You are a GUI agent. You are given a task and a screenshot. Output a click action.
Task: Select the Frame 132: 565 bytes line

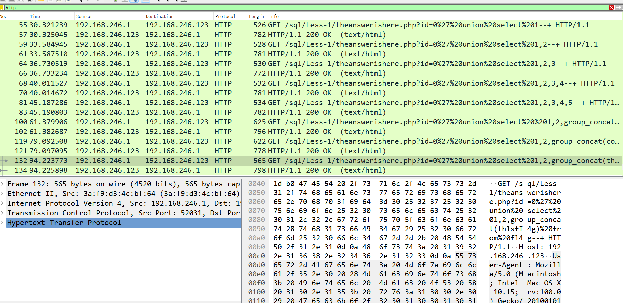[124, 184]
